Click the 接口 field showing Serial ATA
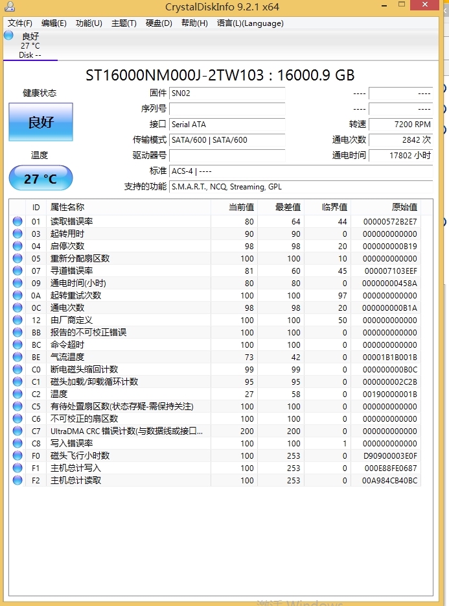This screenshot has width=449, height=606. pyautogui.click(x=227, y=125)
